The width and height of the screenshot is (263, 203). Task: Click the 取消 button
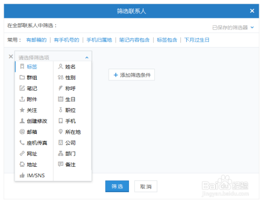(x=146, y=186)
